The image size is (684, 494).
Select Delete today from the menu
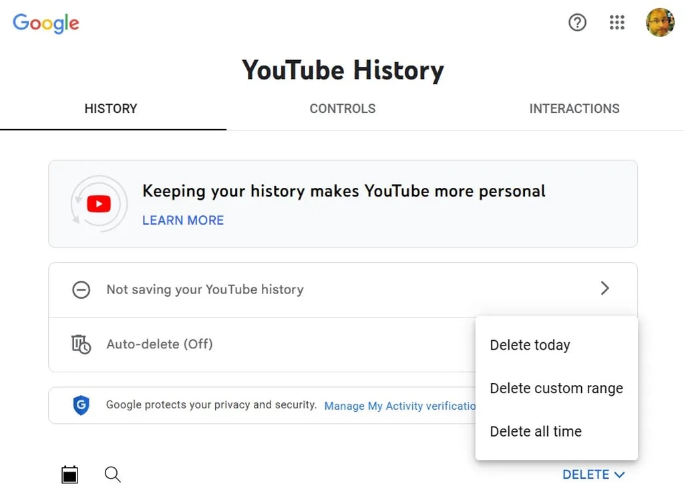coord(530,346)
